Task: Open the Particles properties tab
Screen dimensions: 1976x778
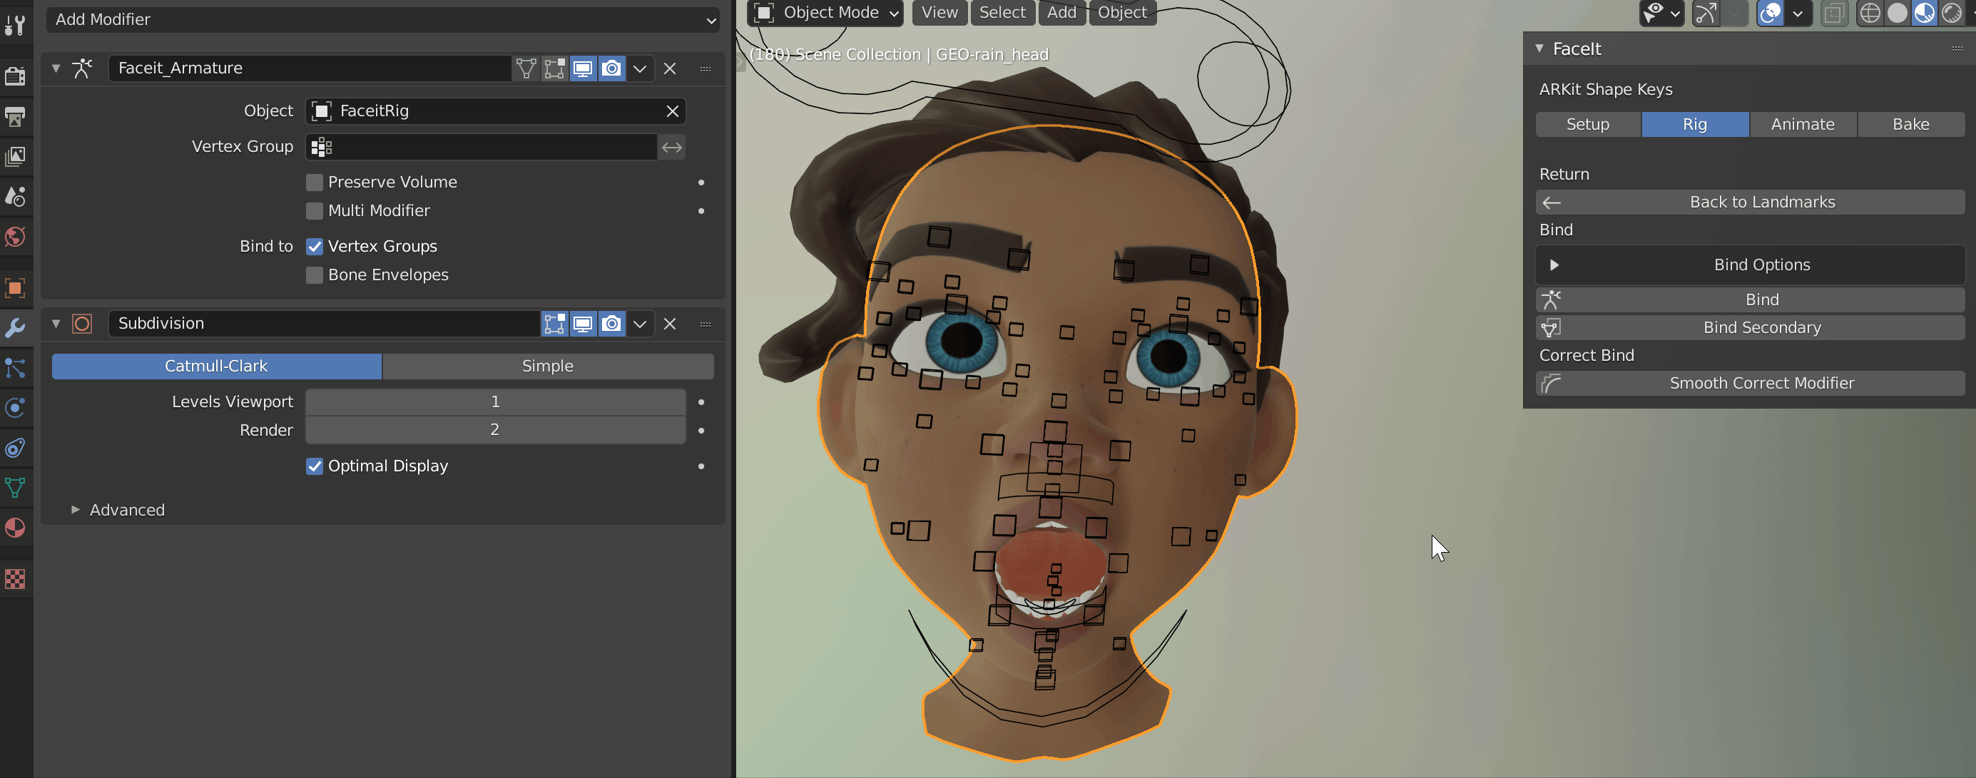Action: [x=16, y=368]
